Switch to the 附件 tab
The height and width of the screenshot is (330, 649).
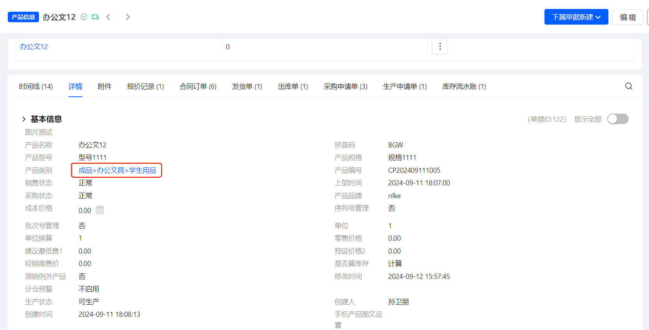tap(105, 87)
